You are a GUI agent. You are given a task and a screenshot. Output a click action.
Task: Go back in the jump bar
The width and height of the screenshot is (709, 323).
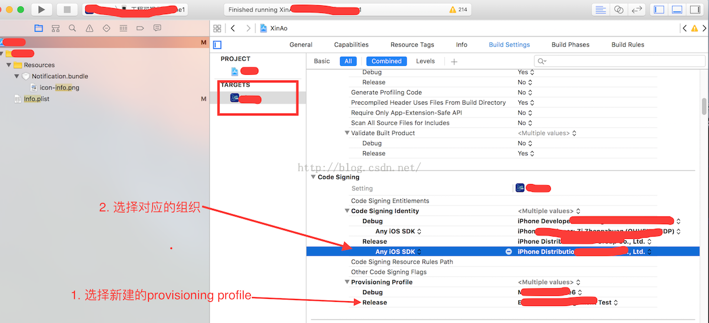coord(233,28)
